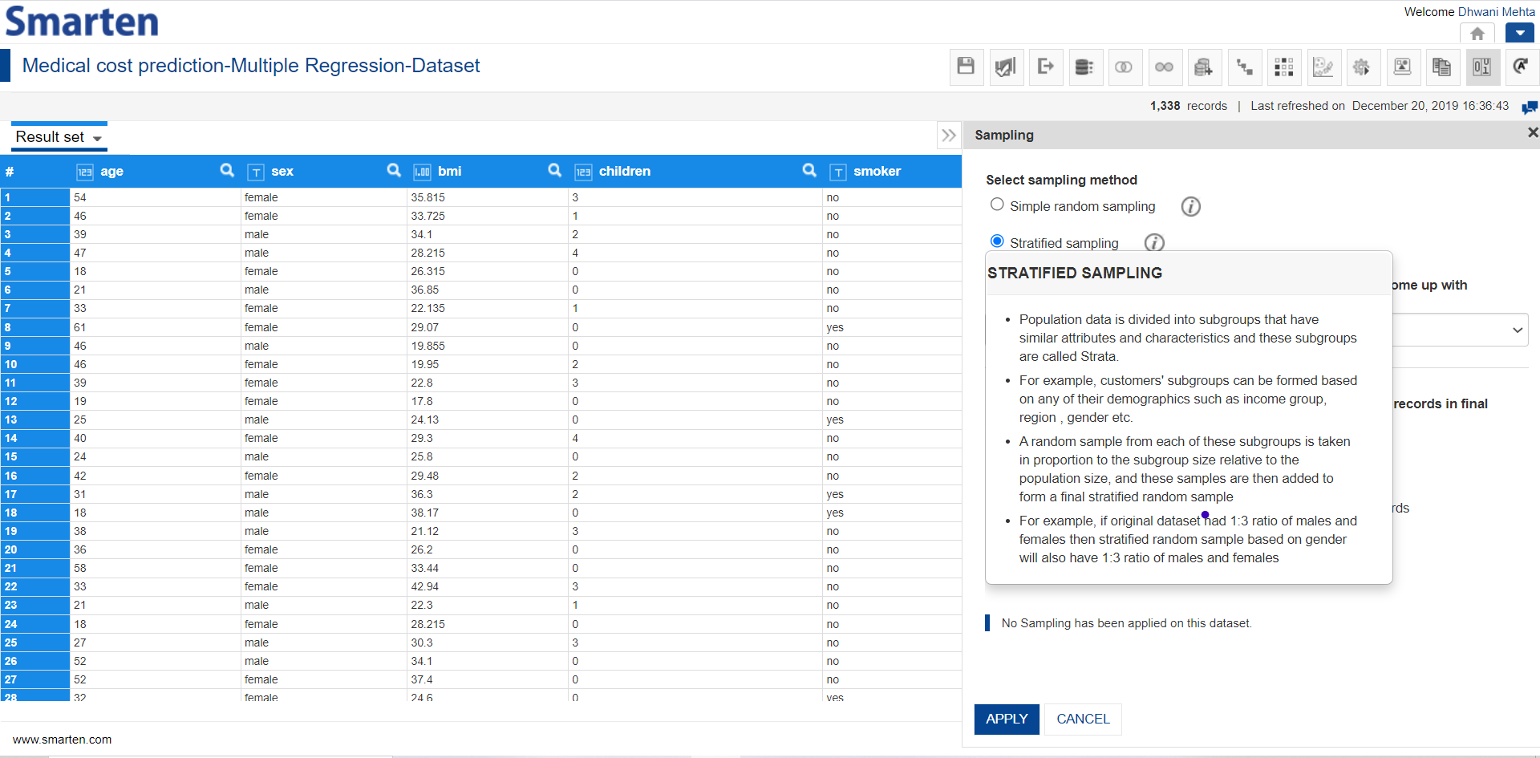Click the bmi cell value 35.815
1540x758 pixels.
428,197
